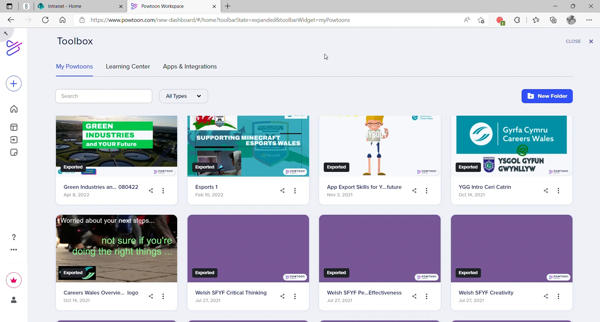Click CLOSE at the Toolbox top right

coord(574,41)
